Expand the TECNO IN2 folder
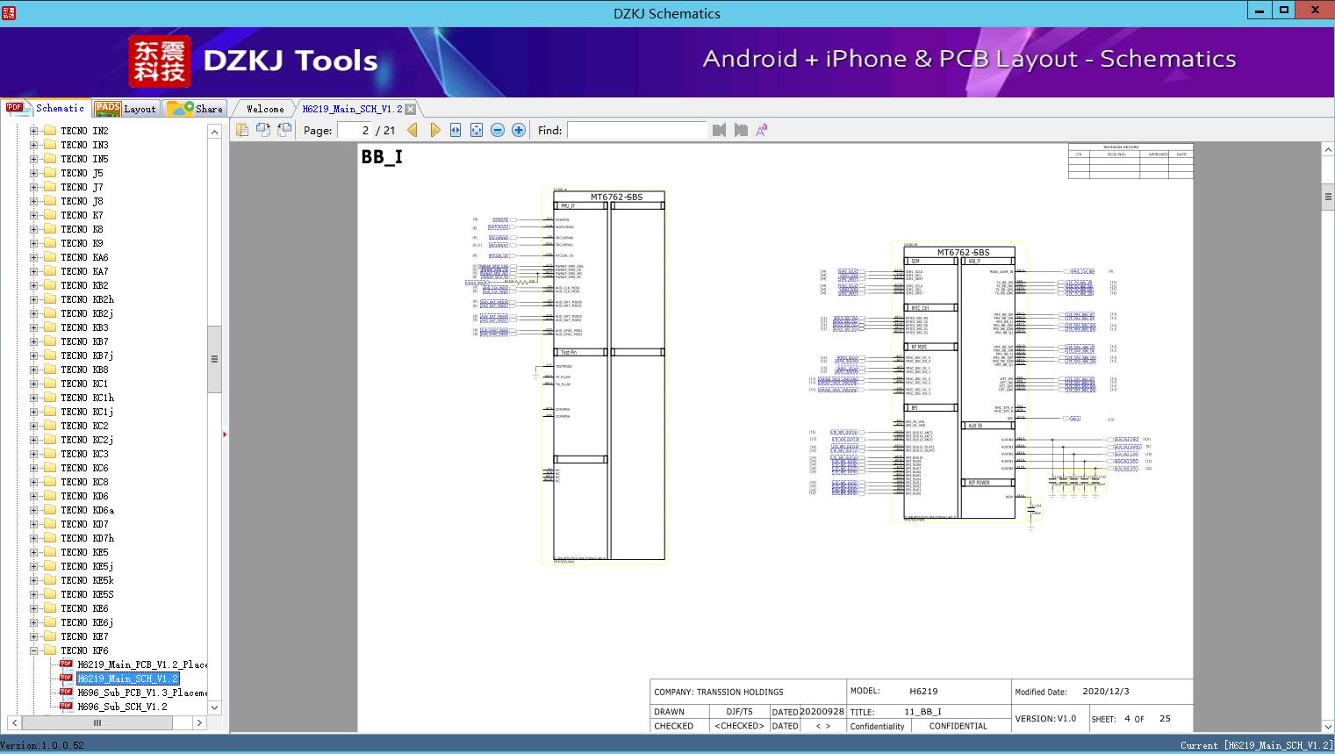The image size is (1335, 754). (x=33, y=131)
